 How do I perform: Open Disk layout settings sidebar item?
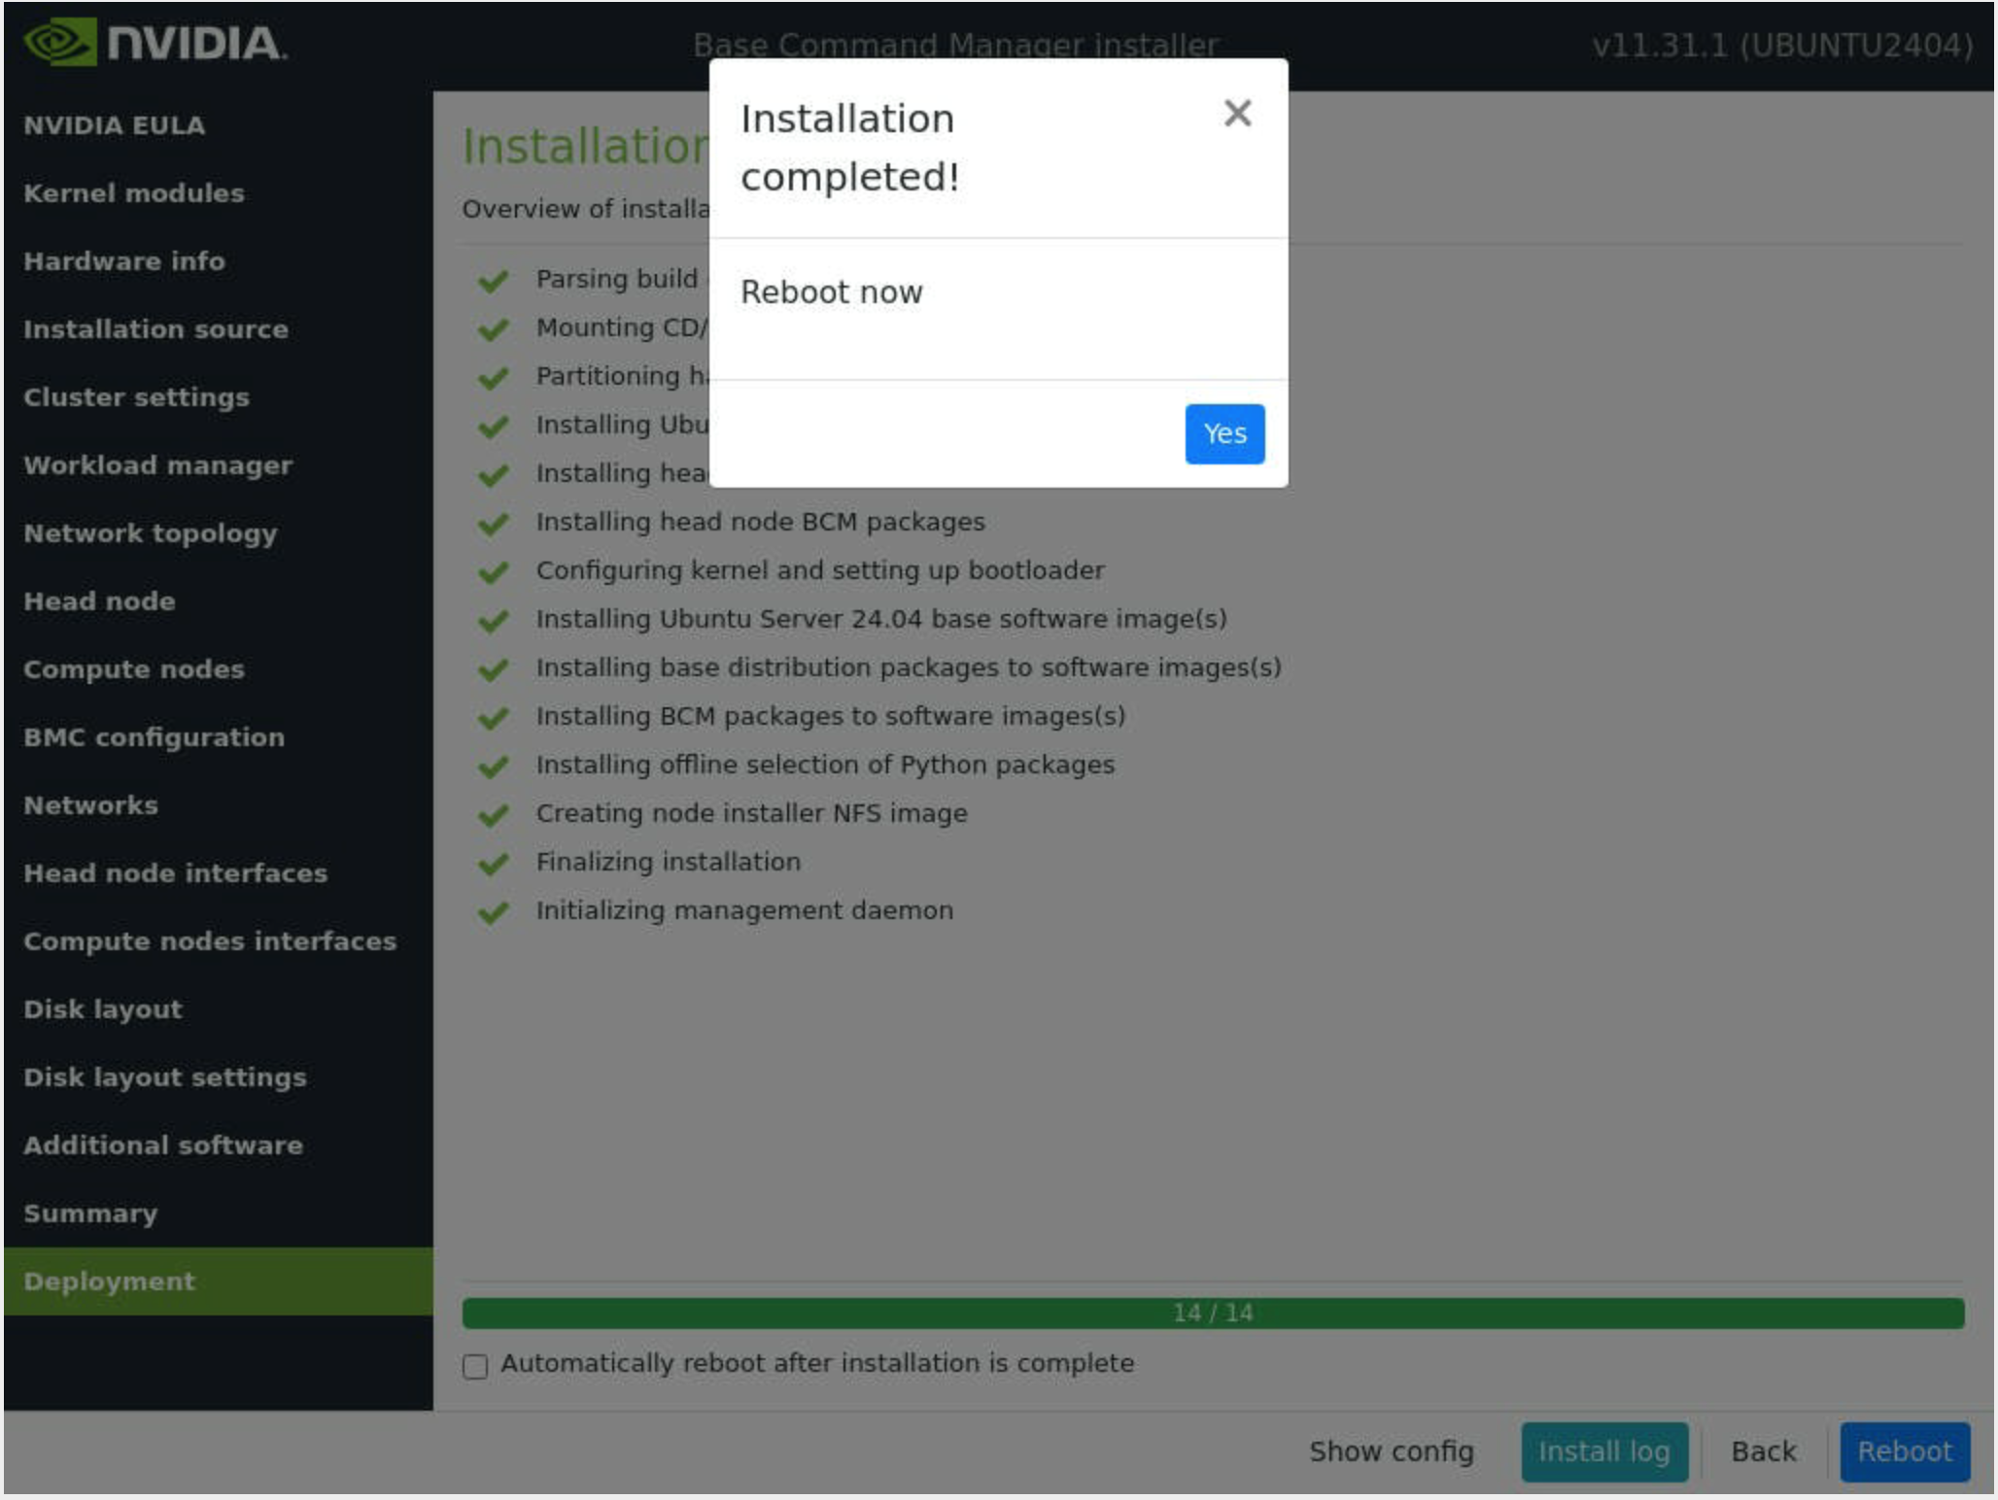point(165,1077)
